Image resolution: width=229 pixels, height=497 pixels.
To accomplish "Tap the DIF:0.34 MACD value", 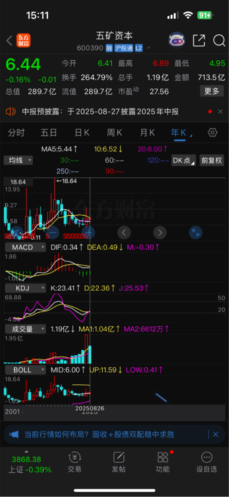I will (x=66, y=247).
